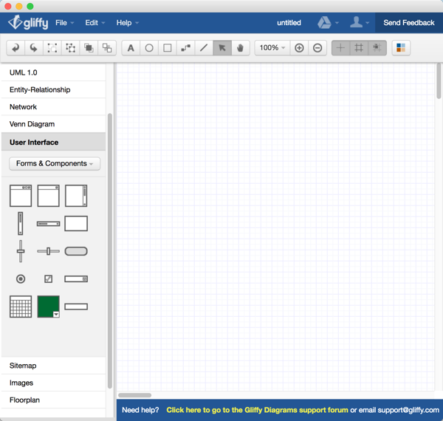Screen dimensions: 443x421
Task: Open the green color picker shape dropdown
Action: (56, 315)
